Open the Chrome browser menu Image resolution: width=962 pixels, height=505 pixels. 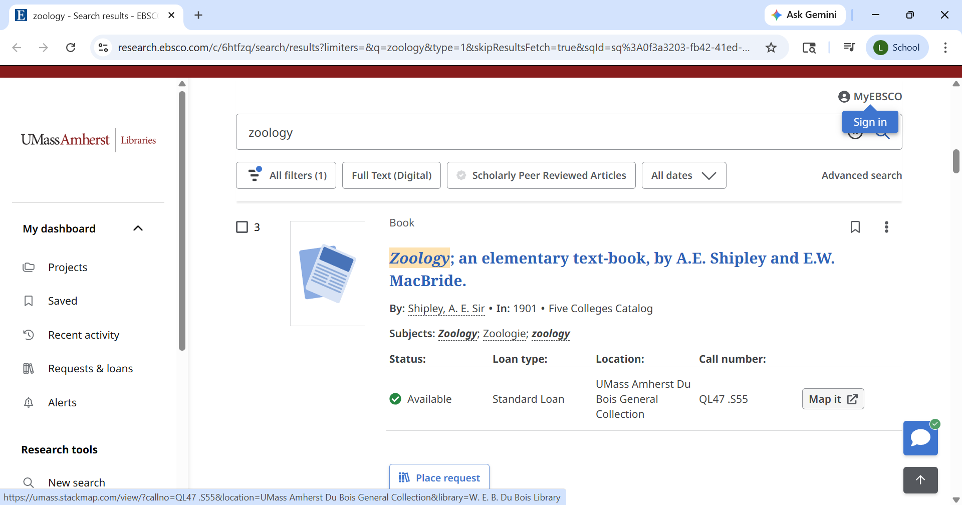click(946, 47)
